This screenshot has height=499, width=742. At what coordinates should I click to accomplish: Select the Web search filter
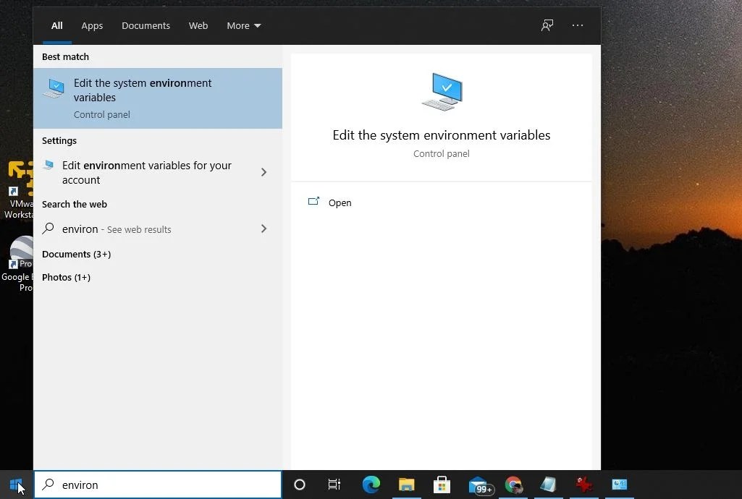click(x=198, y=25)
